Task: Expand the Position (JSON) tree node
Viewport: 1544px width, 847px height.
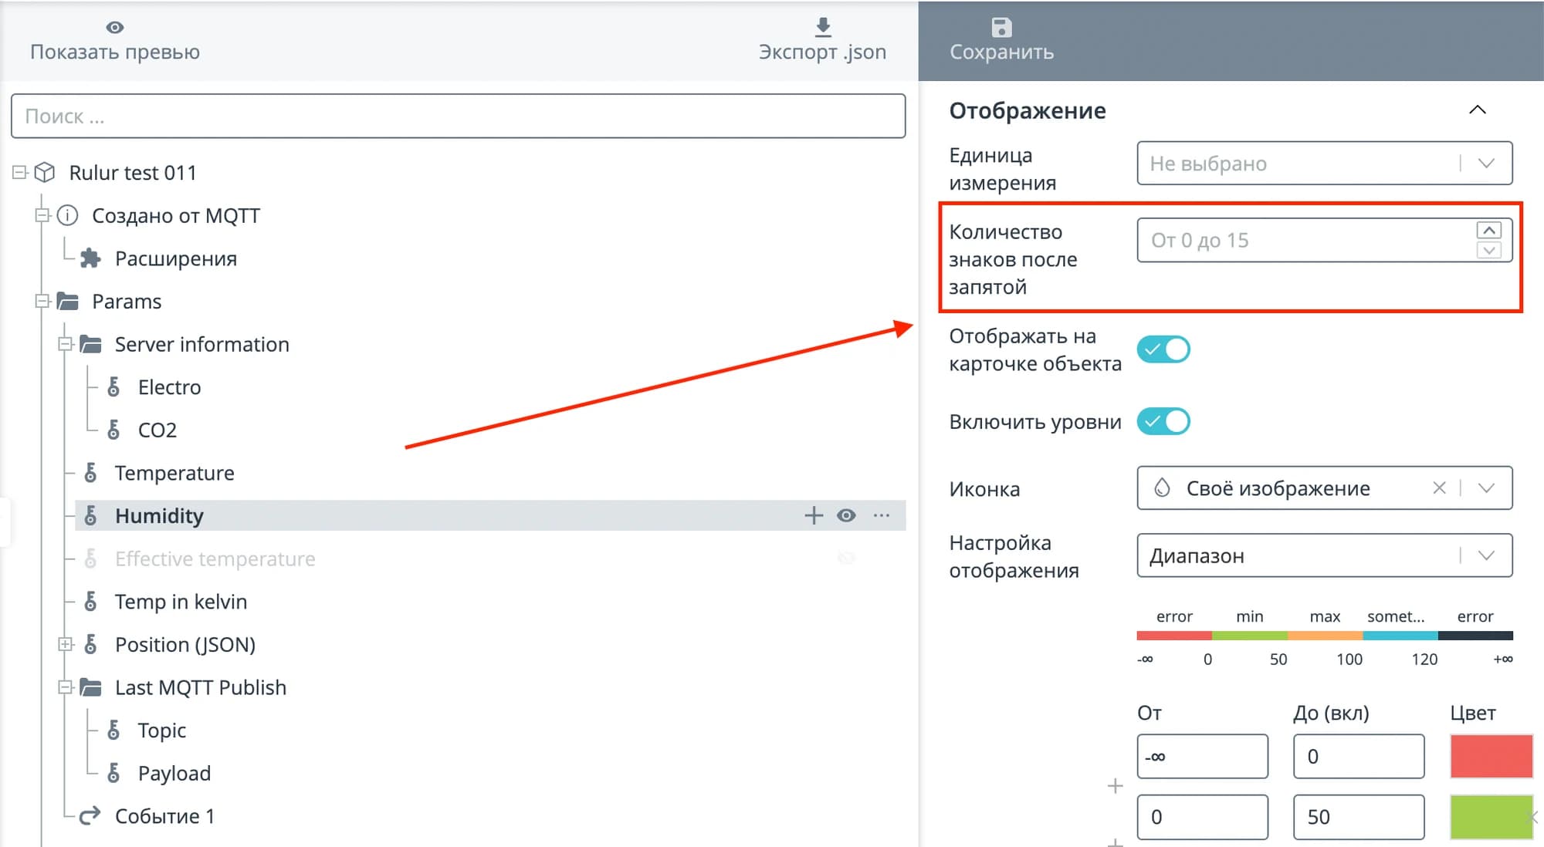Action: (66, 644)
